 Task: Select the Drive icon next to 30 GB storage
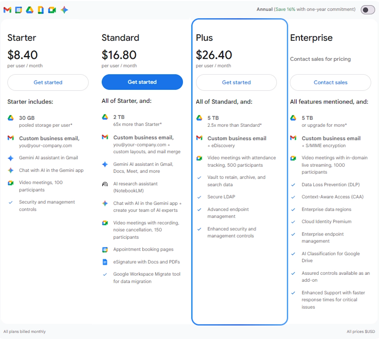pos(11,118)
